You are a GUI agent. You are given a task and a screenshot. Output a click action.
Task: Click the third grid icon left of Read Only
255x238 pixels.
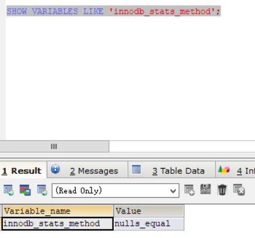(42, 190)
